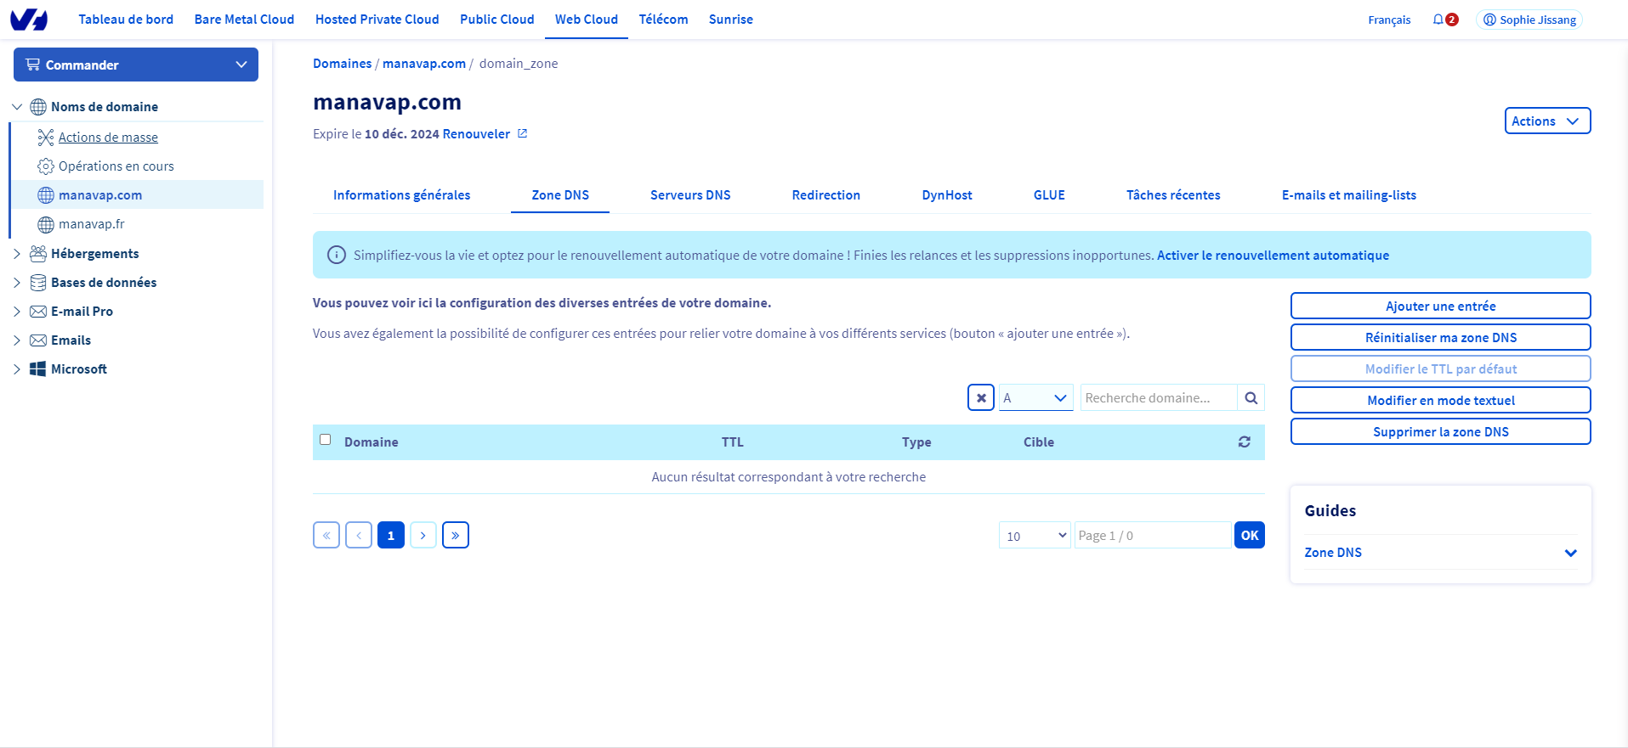The width and height of the screenshot is (1628, 748).
Task: Click Activer le renouvellement automatique link
Action: pos(1272,256)
